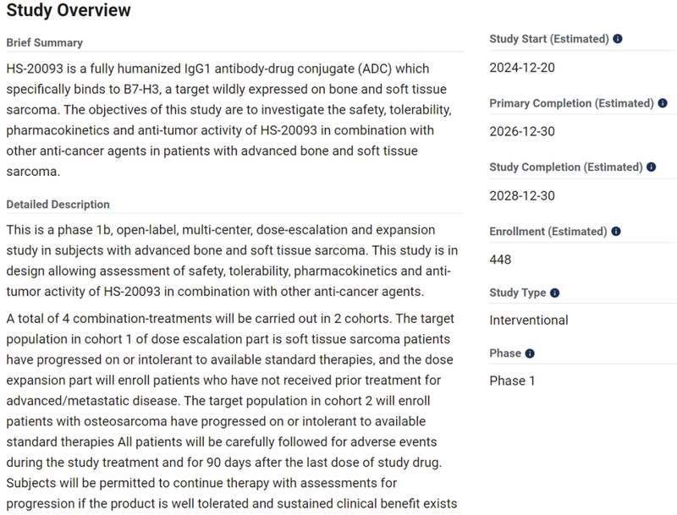Image resolution: width=677 pixels, height=515 pixels.
Task: Select the Brief Summary section heading
Action: click(44, 42)
